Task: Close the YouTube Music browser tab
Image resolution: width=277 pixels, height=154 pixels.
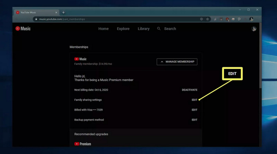Action: (x=56, y=12)
